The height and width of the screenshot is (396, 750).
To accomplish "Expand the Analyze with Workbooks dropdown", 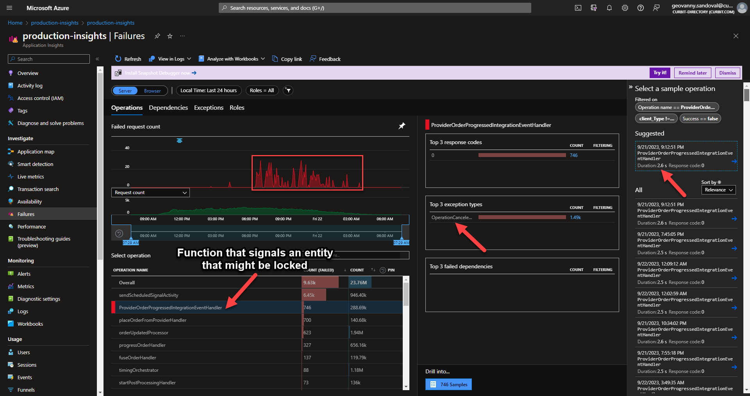I will [x=232, y=59].
